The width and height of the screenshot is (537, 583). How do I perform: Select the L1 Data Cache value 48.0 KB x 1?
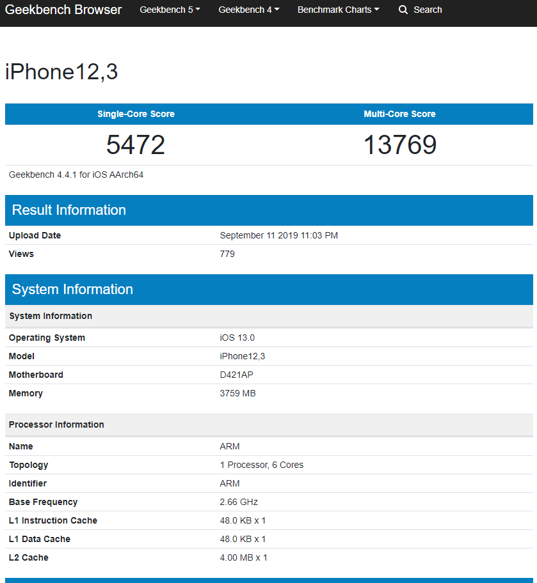(243, 539)
